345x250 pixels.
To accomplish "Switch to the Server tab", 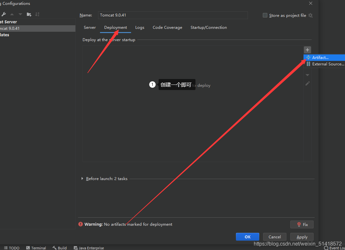I will coord(90,28).
